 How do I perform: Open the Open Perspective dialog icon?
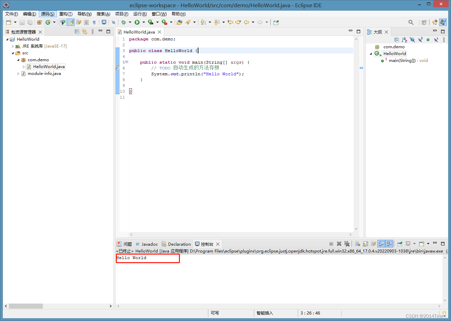[424, 22]
